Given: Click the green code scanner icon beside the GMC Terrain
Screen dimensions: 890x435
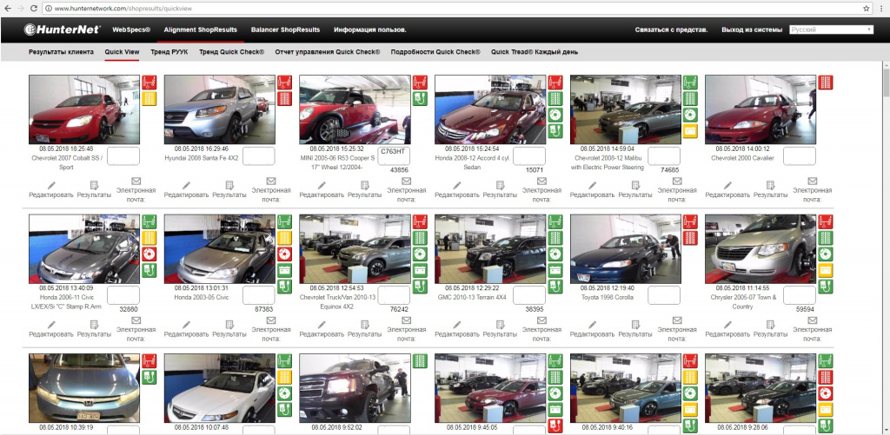Looking at the screenshot, I should (x=555, y=287).
